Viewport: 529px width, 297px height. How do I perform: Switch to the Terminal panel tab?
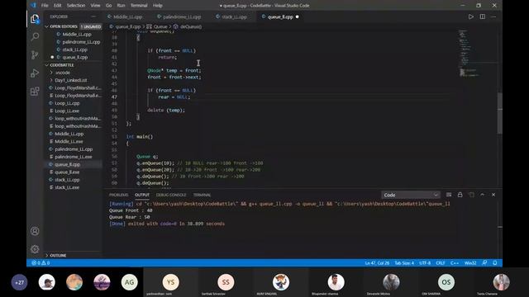[202, 195]
